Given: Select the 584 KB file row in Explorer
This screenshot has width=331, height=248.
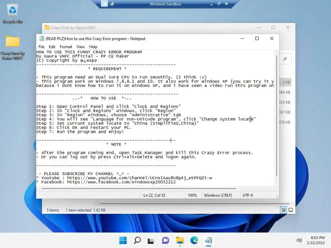Looking at the screenshot, I should click(x=285, y=92).
